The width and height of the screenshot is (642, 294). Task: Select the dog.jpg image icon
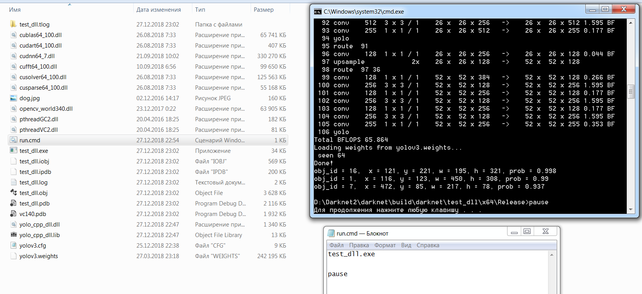pyautogui.click(x=13, y=98)
